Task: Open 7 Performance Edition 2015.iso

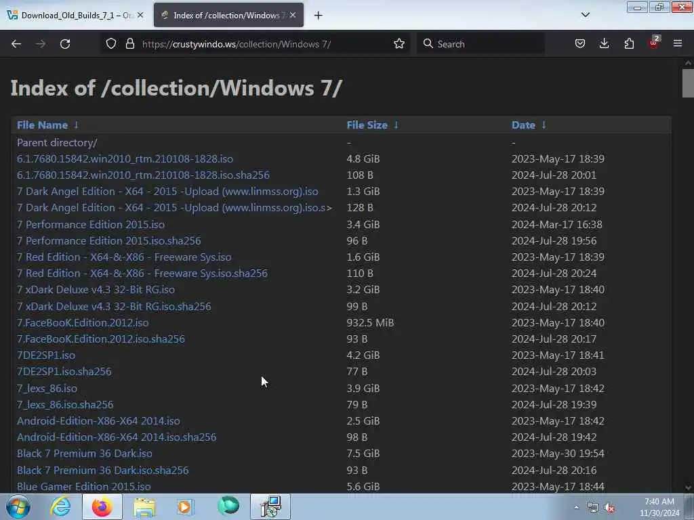Action: pos(91,225)
